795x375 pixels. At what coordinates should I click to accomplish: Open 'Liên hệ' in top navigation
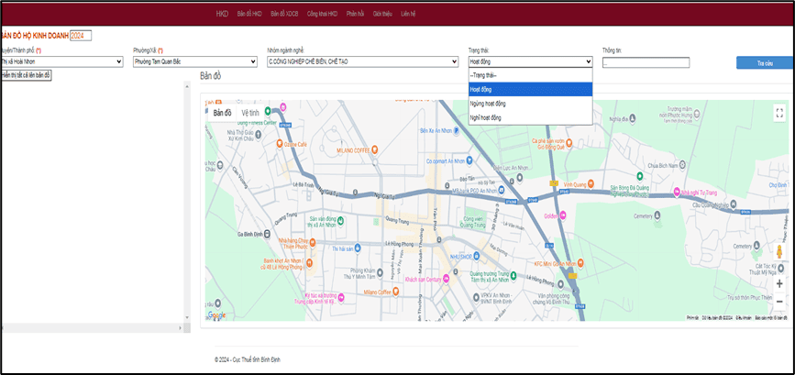(x=408, y=15)
